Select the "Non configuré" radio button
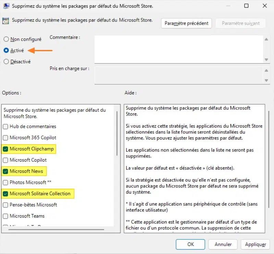 point(6,39)
